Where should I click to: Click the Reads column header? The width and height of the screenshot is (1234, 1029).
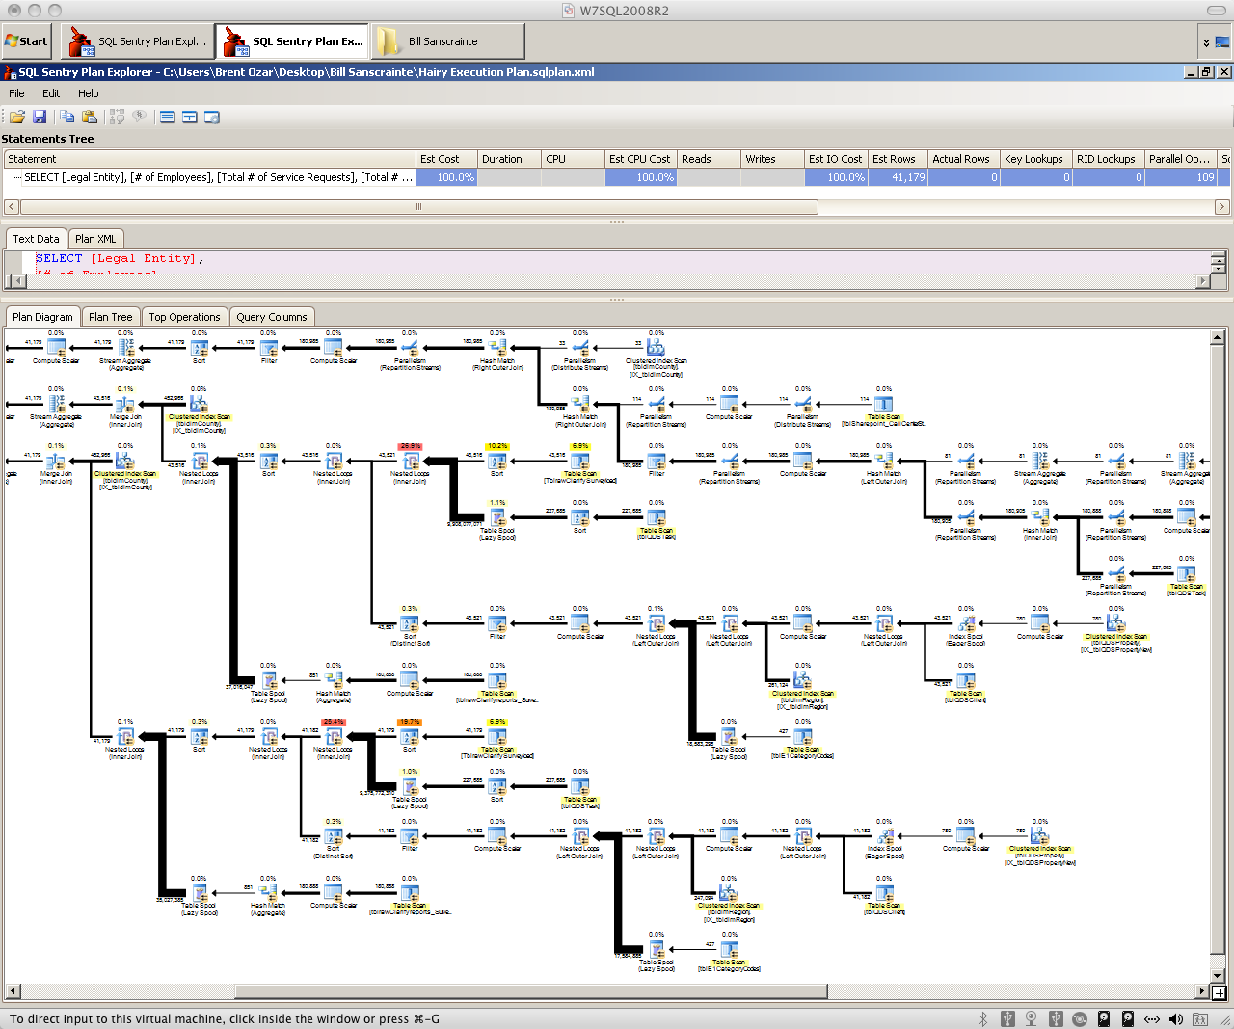[709, 159]
